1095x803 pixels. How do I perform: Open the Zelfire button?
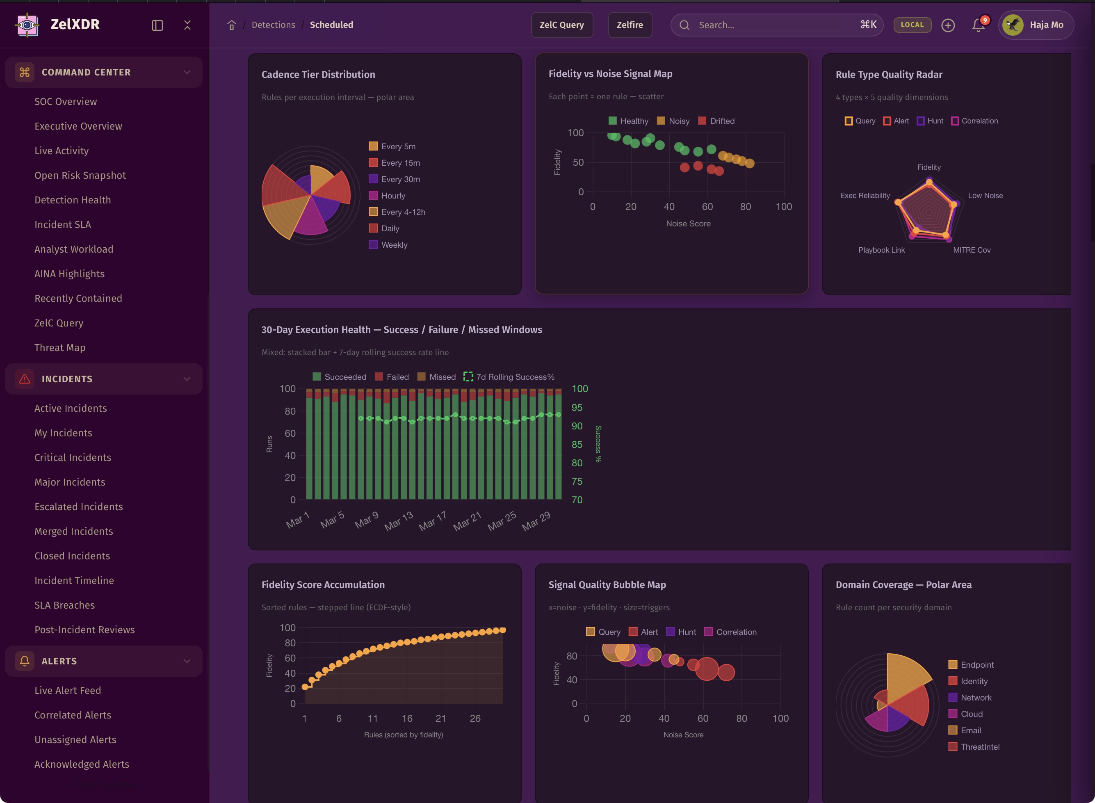[630, 25]
